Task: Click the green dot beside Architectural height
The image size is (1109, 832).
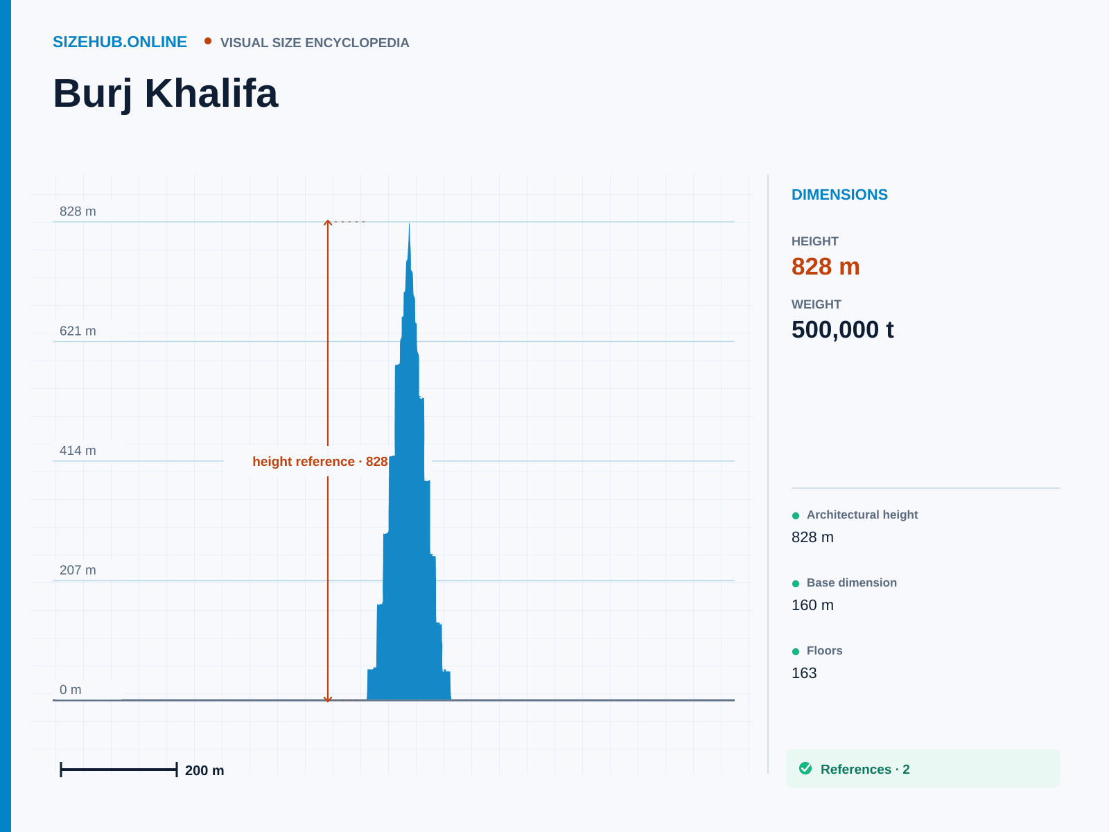Action: pyautogui.click(x=796, y=516)
